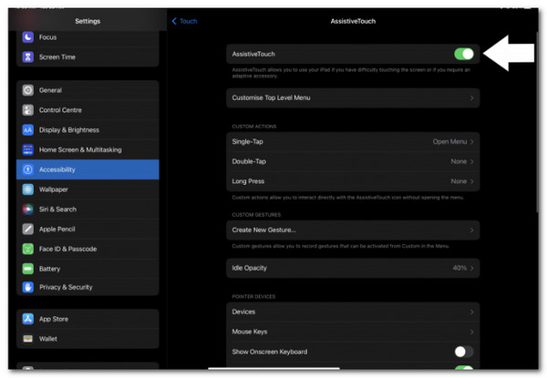
Task: Open Create New Gesture chevron
Action: 471,230
